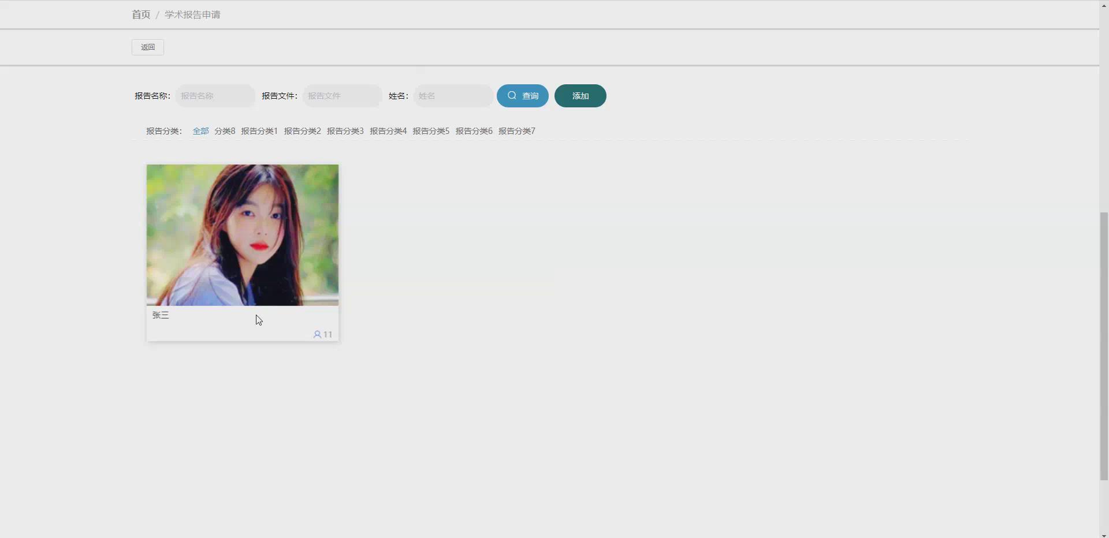The width and height of the screenshot is (1109, 538).
Task: Select the 分类8 category filter
Action: pos(225,131)
